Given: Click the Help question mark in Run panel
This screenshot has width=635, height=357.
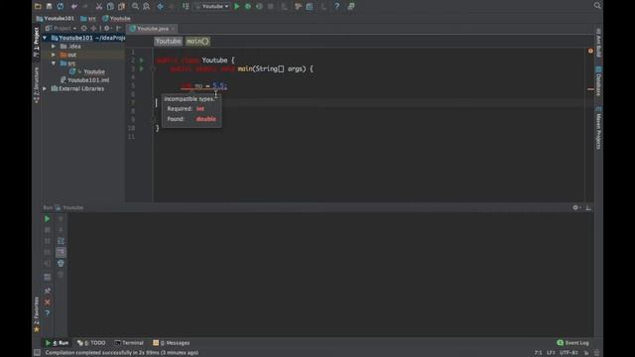Looking at the screenshot, I should 48,313.
